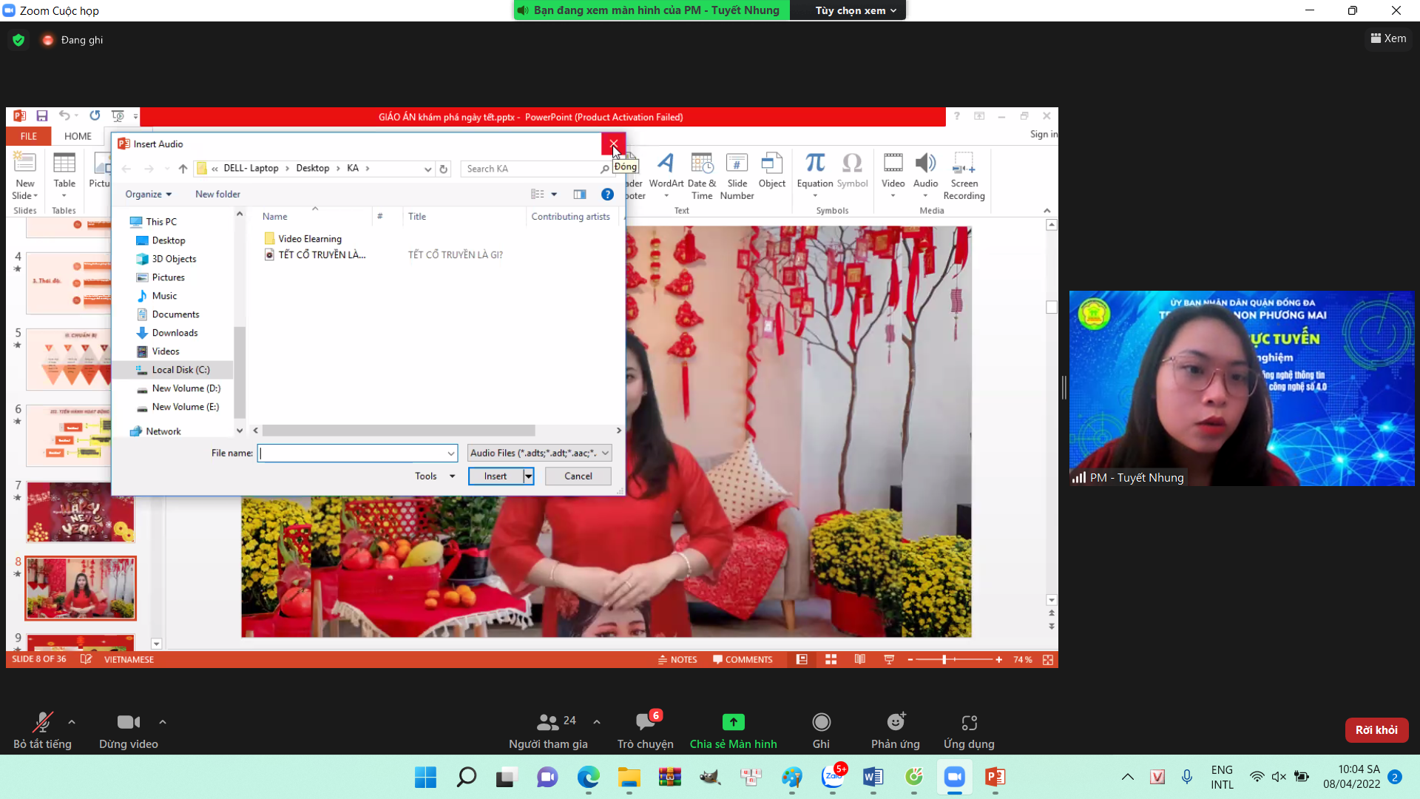The image size is (1420, 799).
Task: Switch to Slide Sorter view in status bar
Action: (x=831, y=659)
